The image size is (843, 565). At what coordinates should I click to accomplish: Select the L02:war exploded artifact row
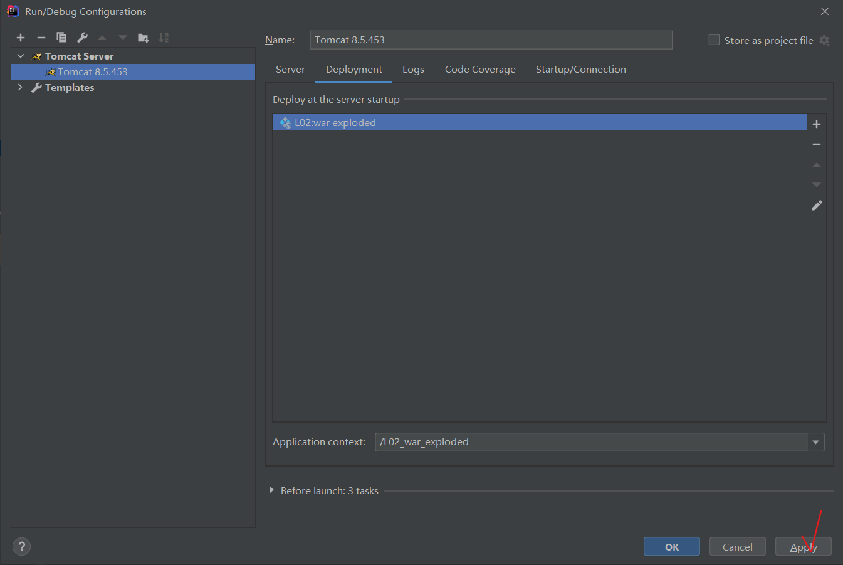pyautogui.click(x=540, y=122)
